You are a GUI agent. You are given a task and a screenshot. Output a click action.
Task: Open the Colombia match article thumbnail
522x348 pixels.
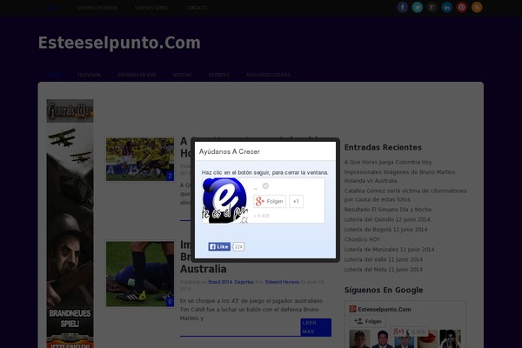140,159
